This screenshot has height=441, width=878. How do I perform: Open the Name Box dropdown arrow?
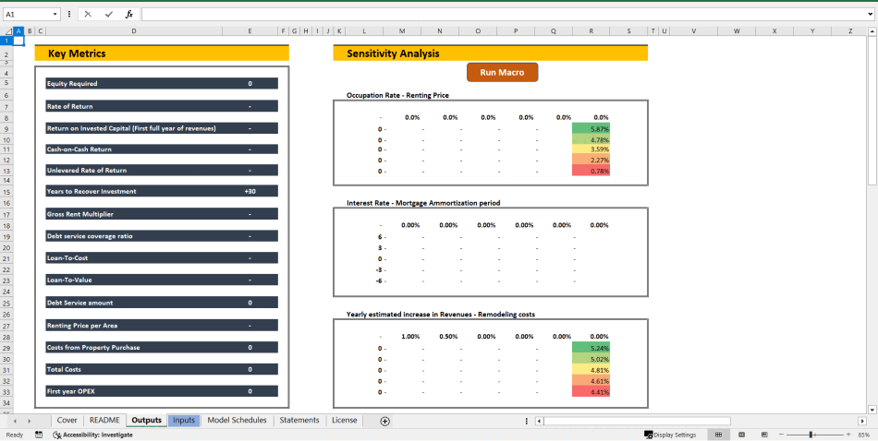[x=55, y=14]
